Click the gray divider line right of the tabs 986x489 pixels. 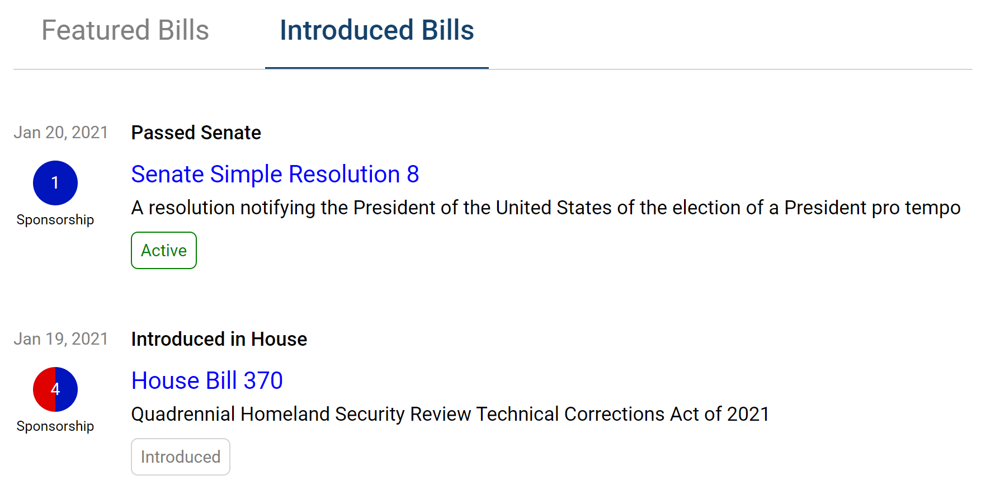[x=727, y=69]
